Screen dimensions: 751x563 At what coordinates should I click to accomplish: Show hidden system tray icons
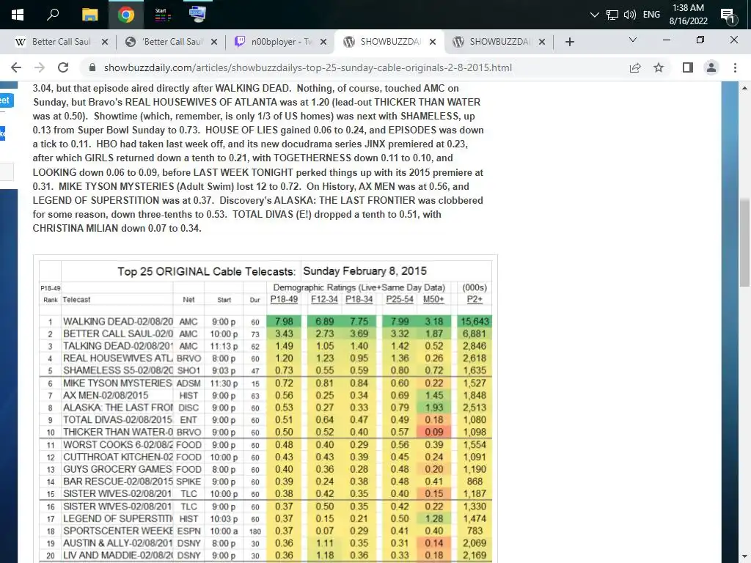(x=594, y=15)
